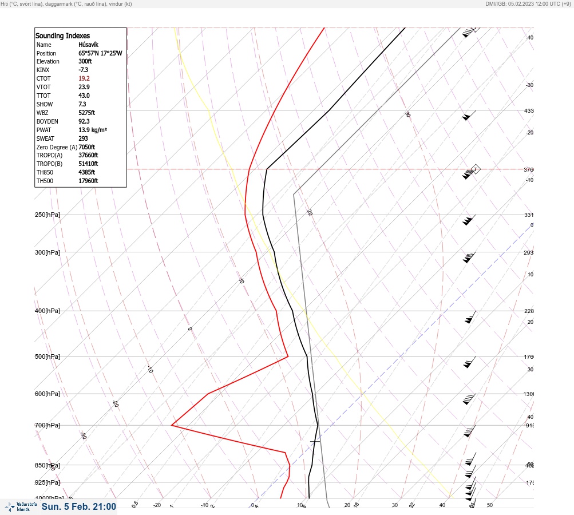This screenshot has height=515, width=574.
Task: Click the TH850 value 4385ft
Action: tap(87, 172)
